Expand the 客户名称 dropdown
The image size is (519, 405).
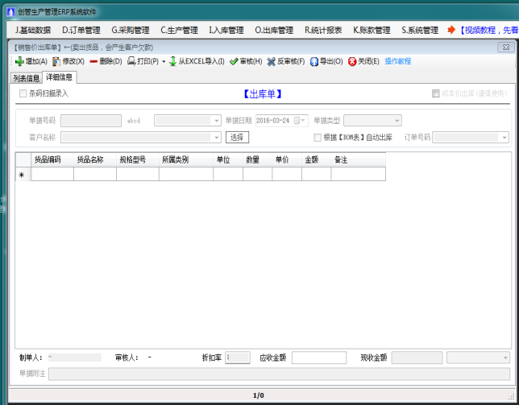[x=216, y=137]
